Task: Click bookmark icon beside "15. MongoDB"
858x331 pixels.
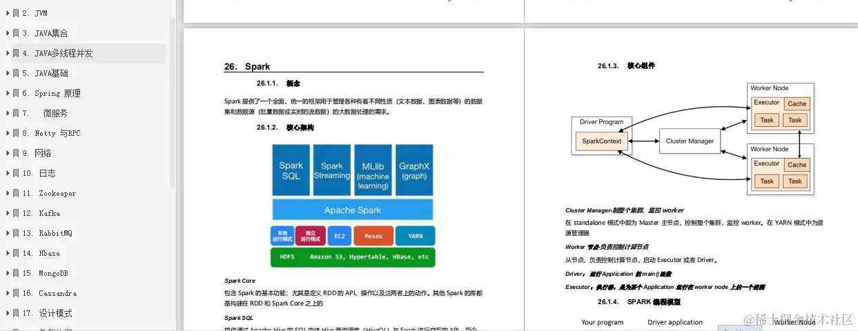Action: point(16,273)
